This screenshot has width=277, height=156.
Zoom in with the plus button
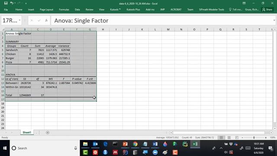coord(266,137)
